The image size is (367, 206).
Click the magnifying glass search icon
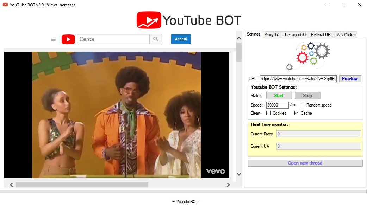(x=156, y=39)
